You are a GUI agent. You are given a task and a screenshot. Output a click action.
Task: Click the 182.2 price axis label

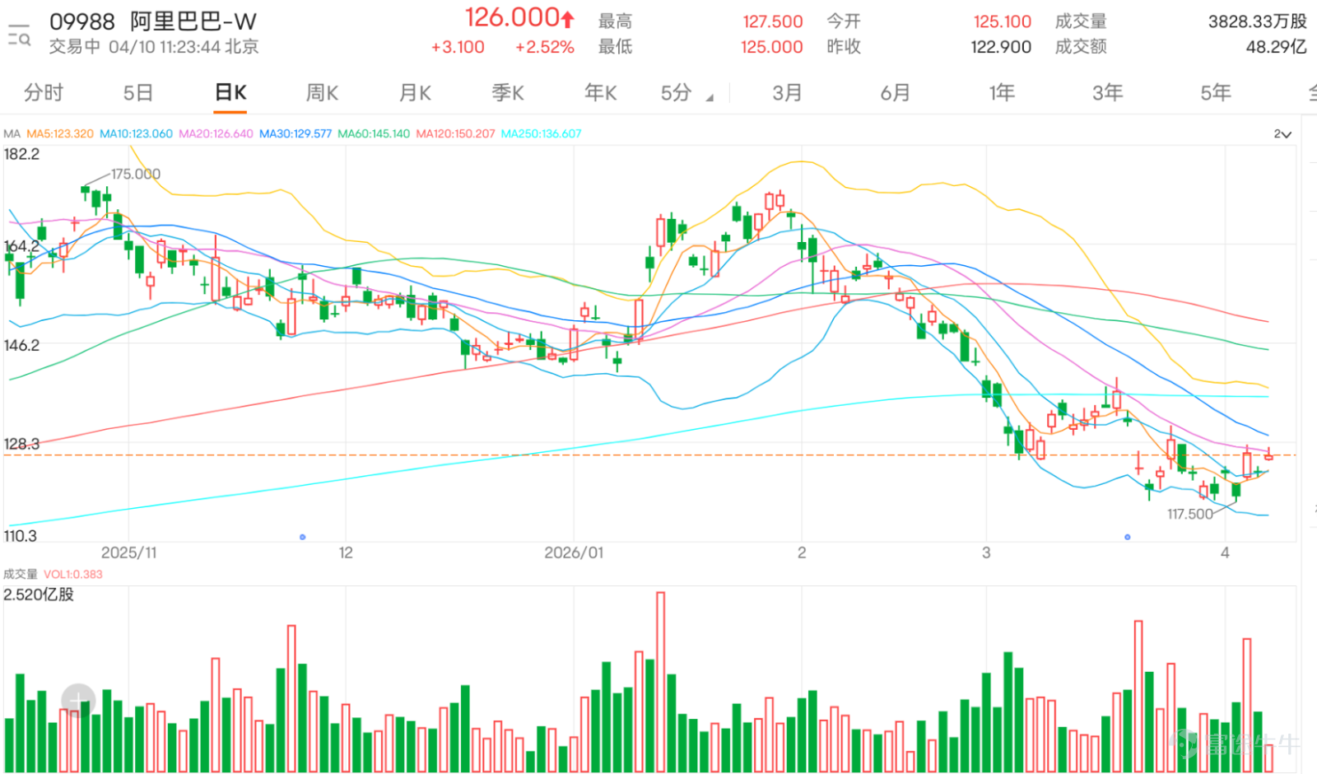point(21,154)
